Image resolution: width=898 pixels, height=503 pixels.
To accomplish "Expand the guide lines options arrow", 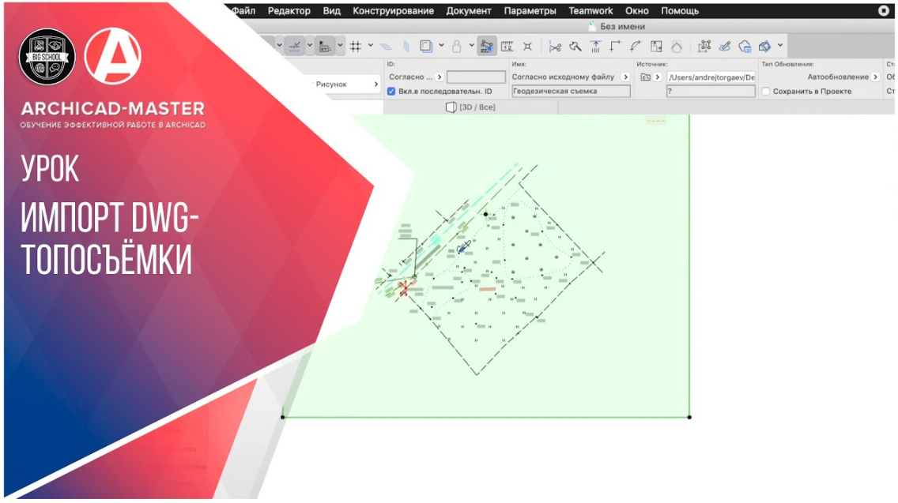I will pyautogui.click(x=309, y=46).
